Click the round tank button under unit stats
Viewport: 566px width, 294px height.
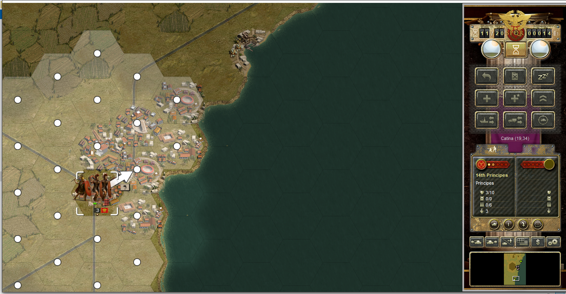coord(494,225)
